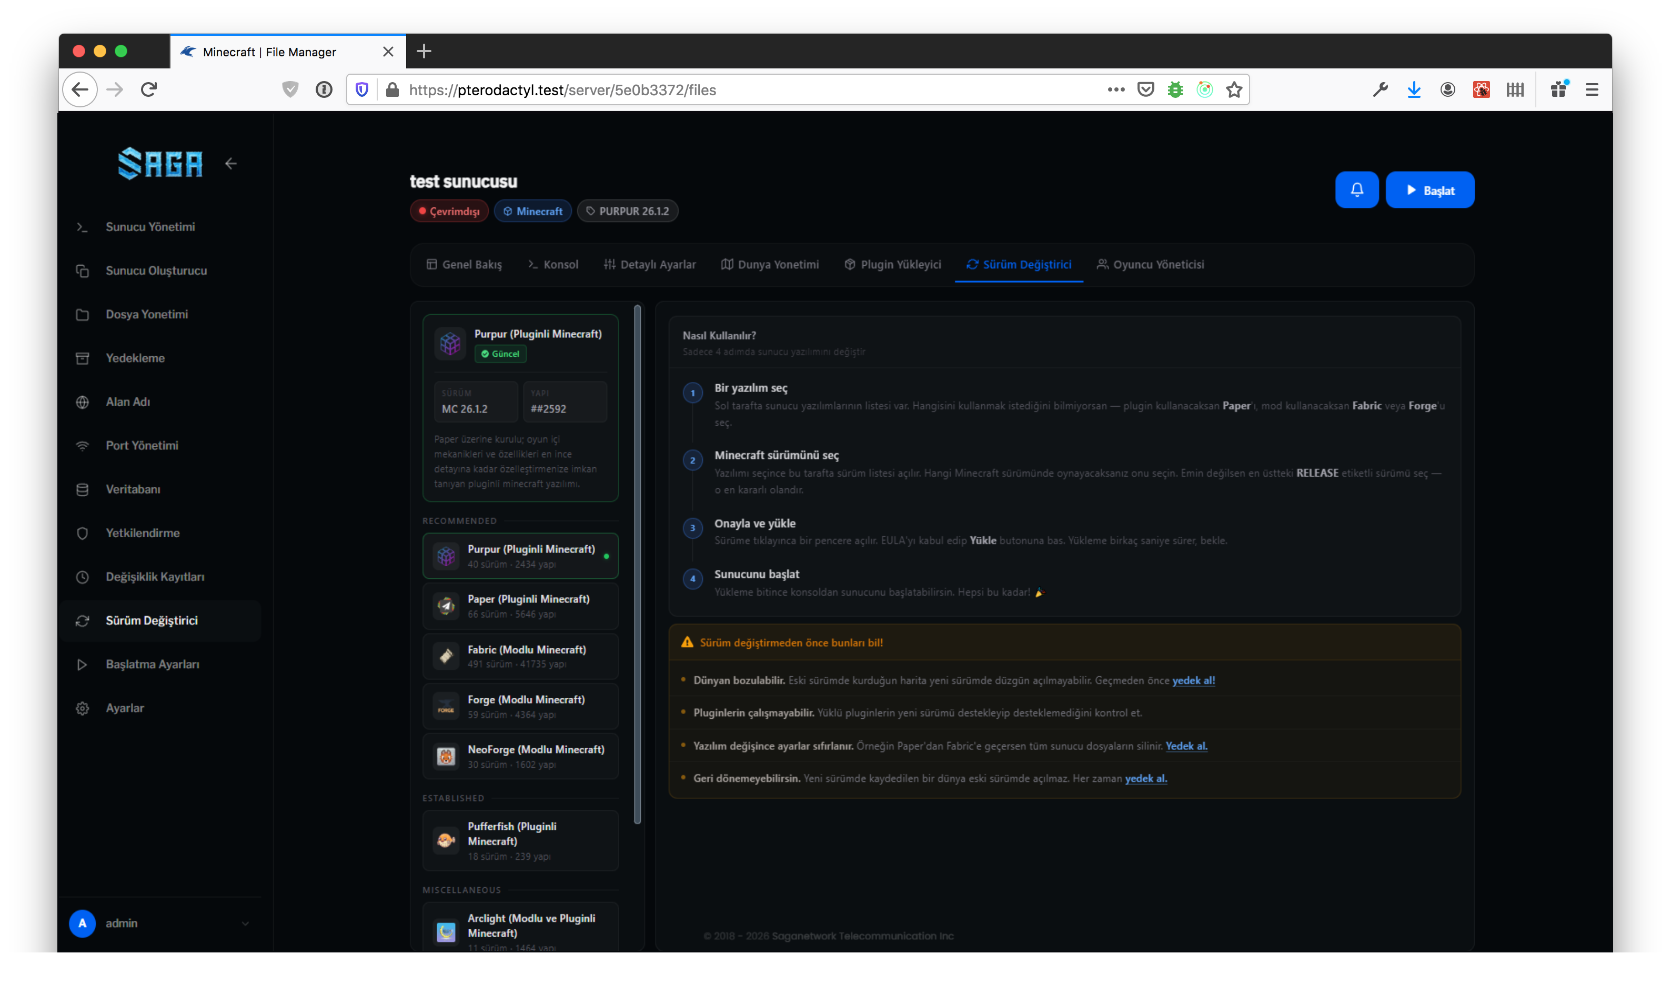Select Paper (Pluginli Minecraft) software
Viewport: 1671px width, 1004px height.
coord(521,606)
